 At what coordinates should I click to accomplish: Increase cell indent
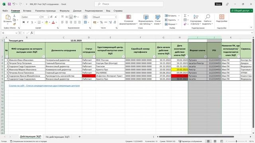79,22
